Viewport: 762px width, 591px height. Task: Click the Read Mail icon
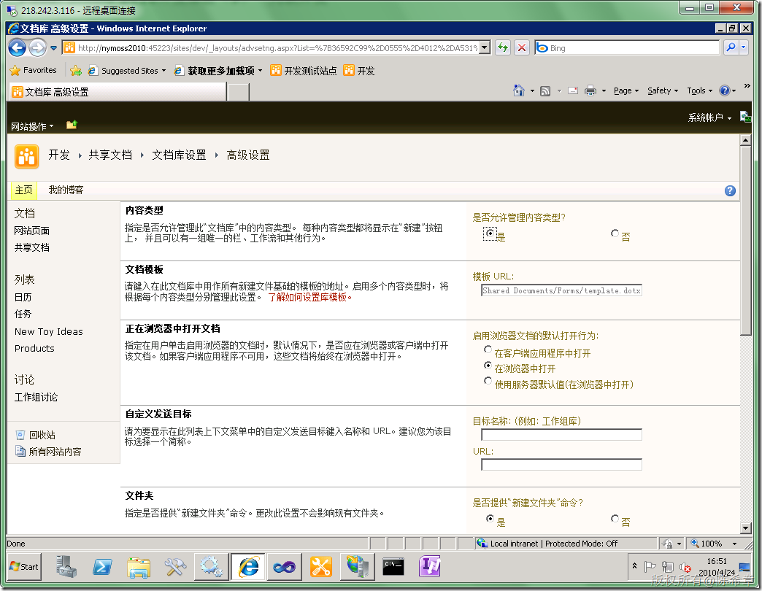coord(573,90)
